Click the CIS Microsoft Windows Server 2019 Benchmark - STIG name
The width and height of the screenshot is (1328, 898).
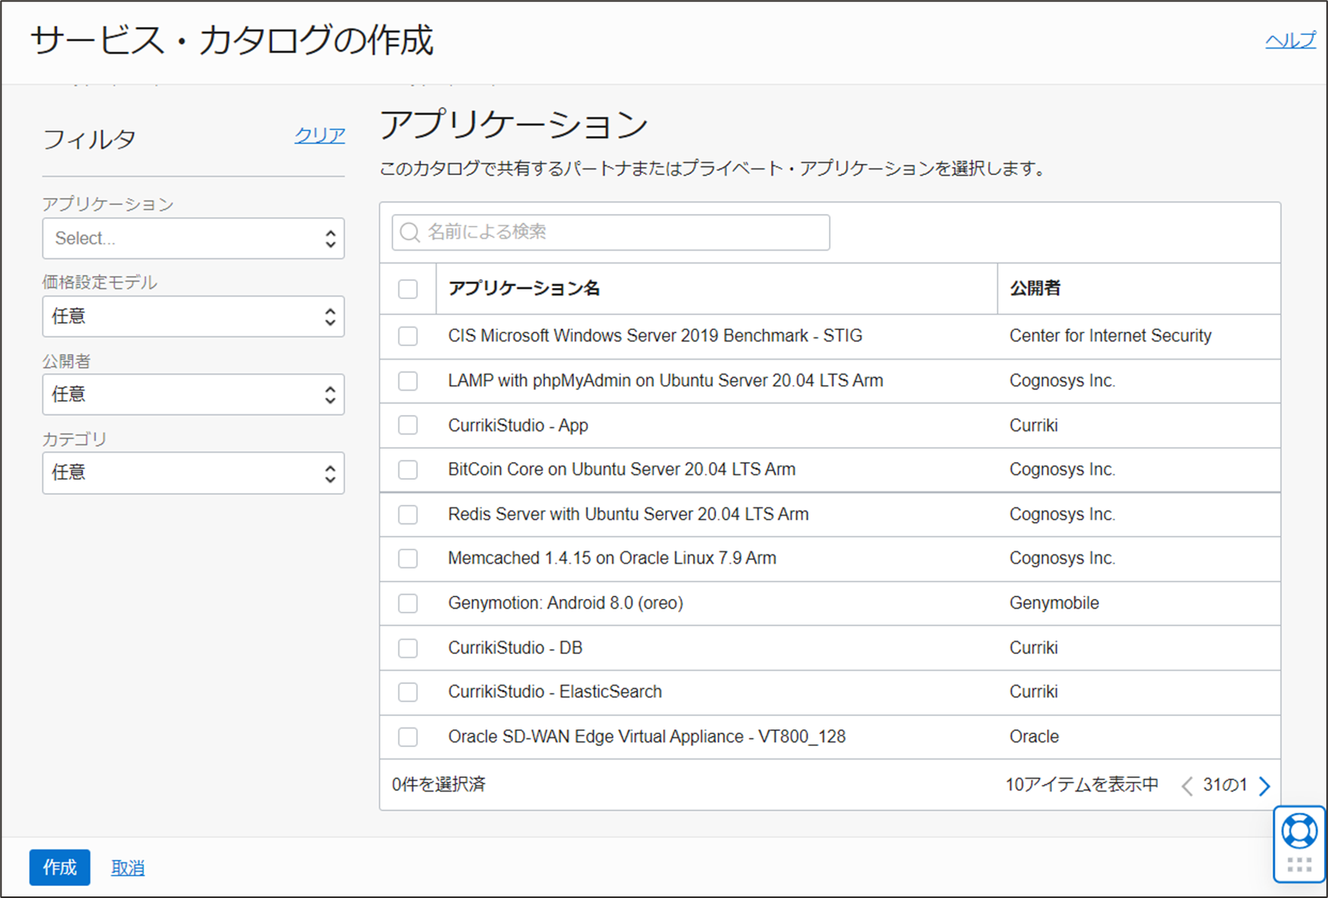(x=655, y=336)
